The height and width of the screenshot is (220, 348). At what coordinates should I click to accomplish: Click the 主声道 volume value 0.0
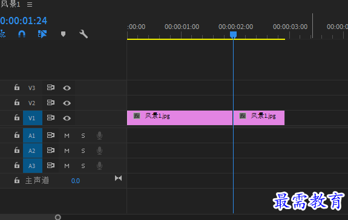pyautogui.click(x=76, y=181)
